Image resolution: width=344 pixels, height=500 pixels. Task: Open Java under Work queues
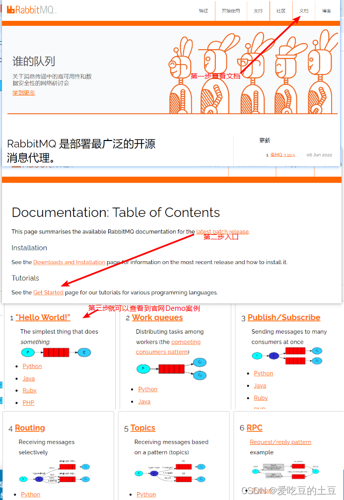click(144, 402)
